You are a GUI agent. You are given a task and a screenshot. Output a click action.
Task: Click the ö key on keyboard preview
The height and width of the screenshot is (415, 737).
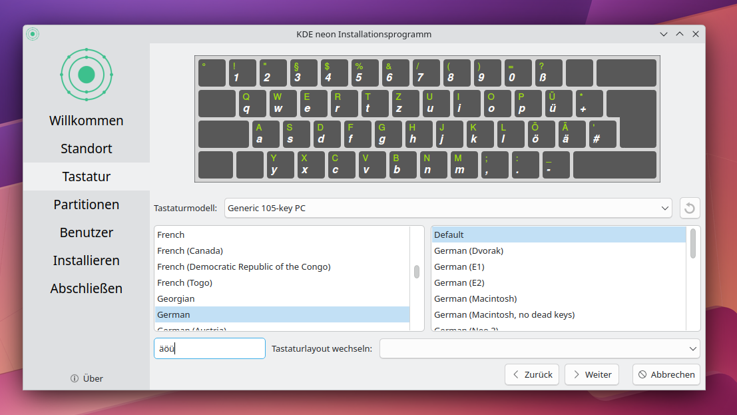point(541,134)
